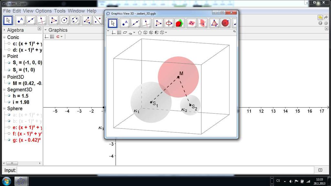
Task: Open the settings gear icon
Action: 326,23
